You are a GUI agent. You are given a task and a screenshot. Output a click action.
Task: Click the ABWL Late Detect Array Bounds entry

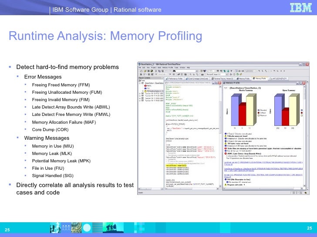243,154
